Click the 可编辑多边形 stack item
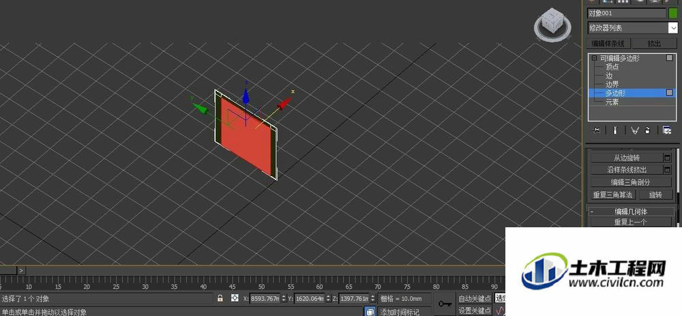 click(620, 58)
